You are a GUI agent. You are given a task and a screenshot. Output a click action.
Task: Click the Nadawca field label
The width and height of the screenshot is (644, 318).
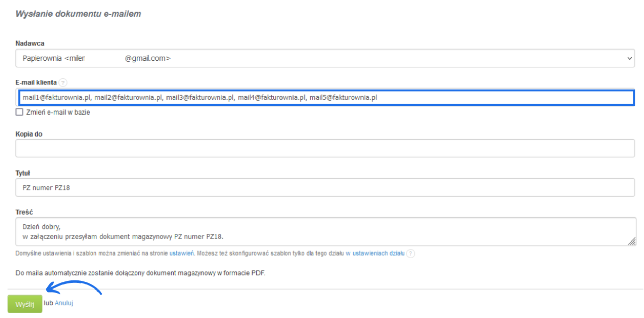pos(30,43)
